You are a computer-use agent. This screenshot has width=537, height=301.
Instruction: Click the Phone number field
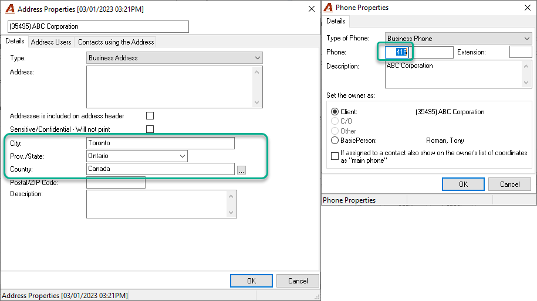(419, 52)
